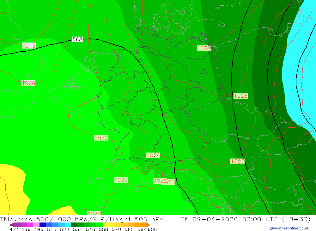316x231 pixels.
Task: Click the 568 height contour label
Action: tap(77, 39)
